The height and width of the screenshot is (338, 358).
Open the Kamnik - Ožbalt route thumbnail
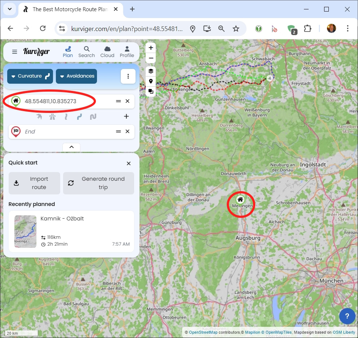[25, 232]
